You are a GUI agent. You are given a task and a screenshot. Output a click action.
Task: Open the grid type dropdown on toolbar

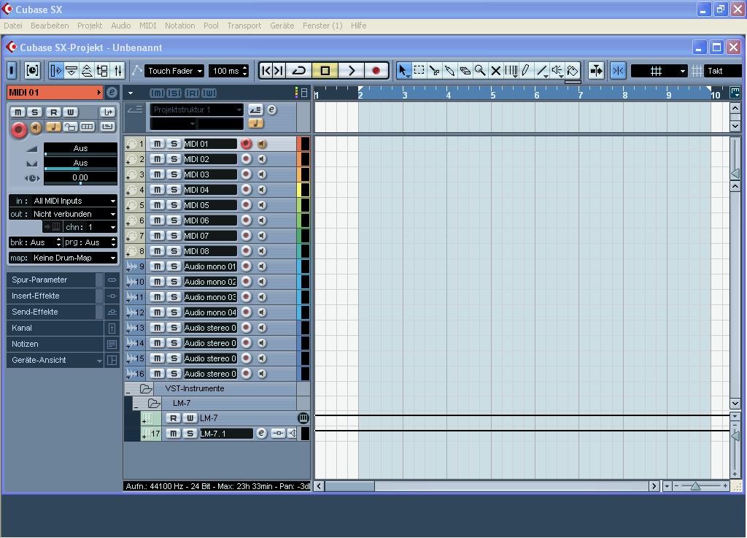click(660, 71)
